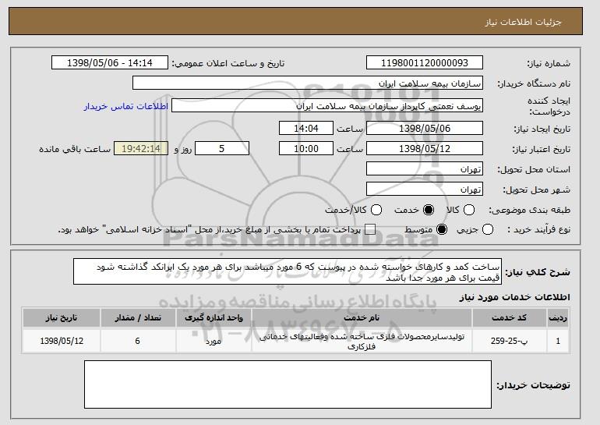This screenshot has width=600, height=425.
Task: Click service code cell پ-25-259
Action: (510, 341)
